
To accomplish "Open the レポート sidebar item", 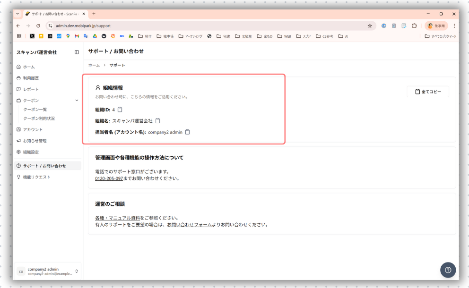I will [x=31, y=89].
